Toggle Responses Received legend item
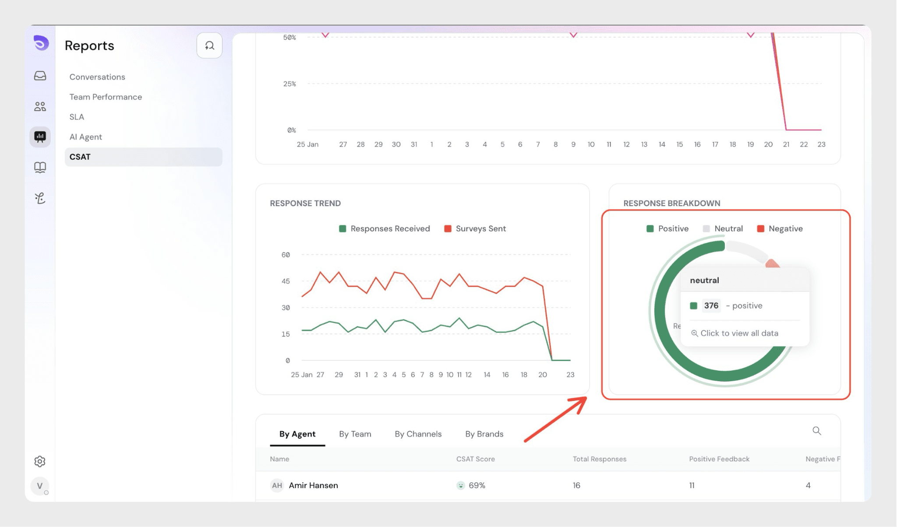 pos(385,228)
